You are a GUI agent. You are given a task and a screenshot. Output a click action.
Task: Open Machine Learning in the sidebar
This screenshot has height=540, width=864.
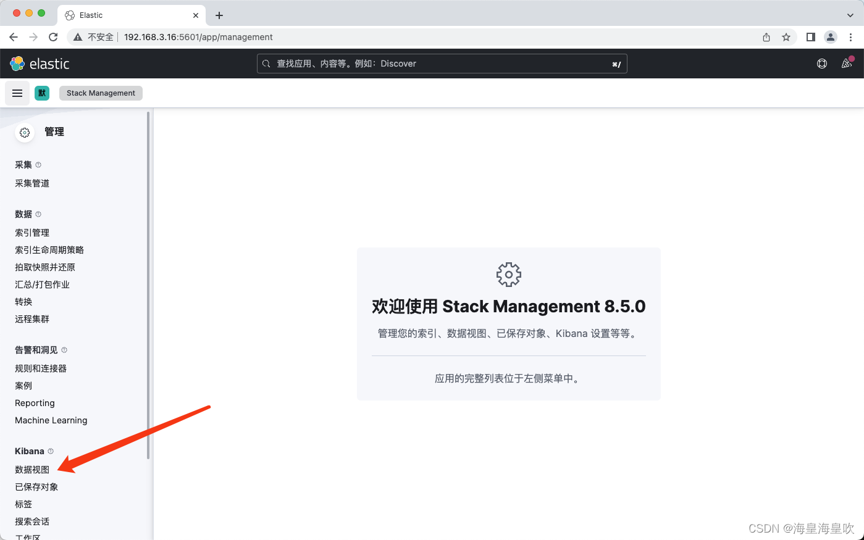51,420
